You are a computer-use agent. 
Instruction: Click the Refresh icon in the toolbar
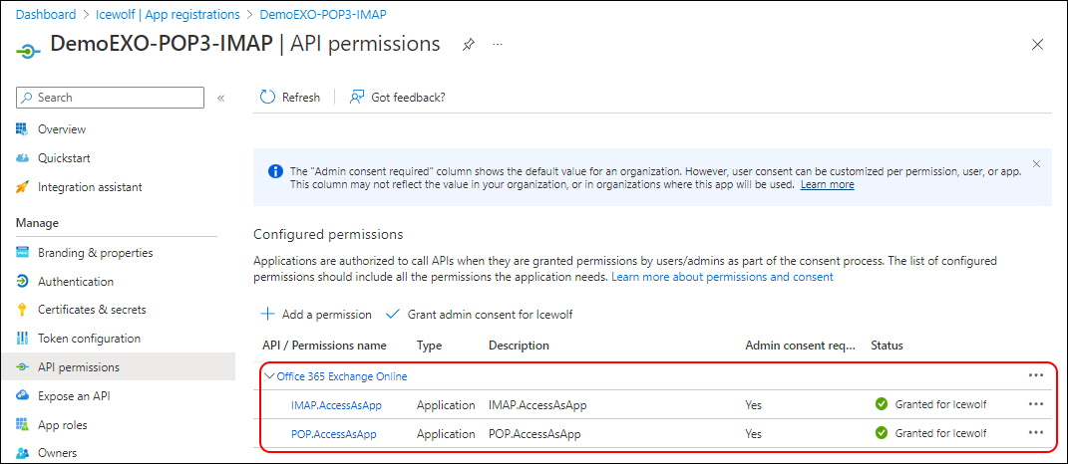pos(267,98)
